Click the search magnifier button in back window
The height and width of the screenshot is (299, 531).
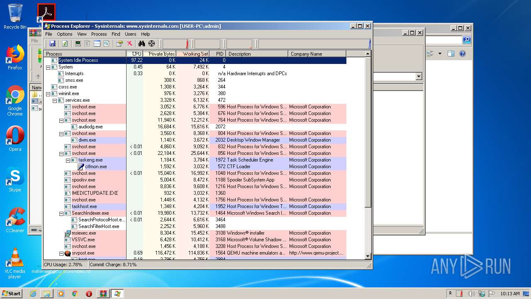pyautogui.click(x=467, y=40)
